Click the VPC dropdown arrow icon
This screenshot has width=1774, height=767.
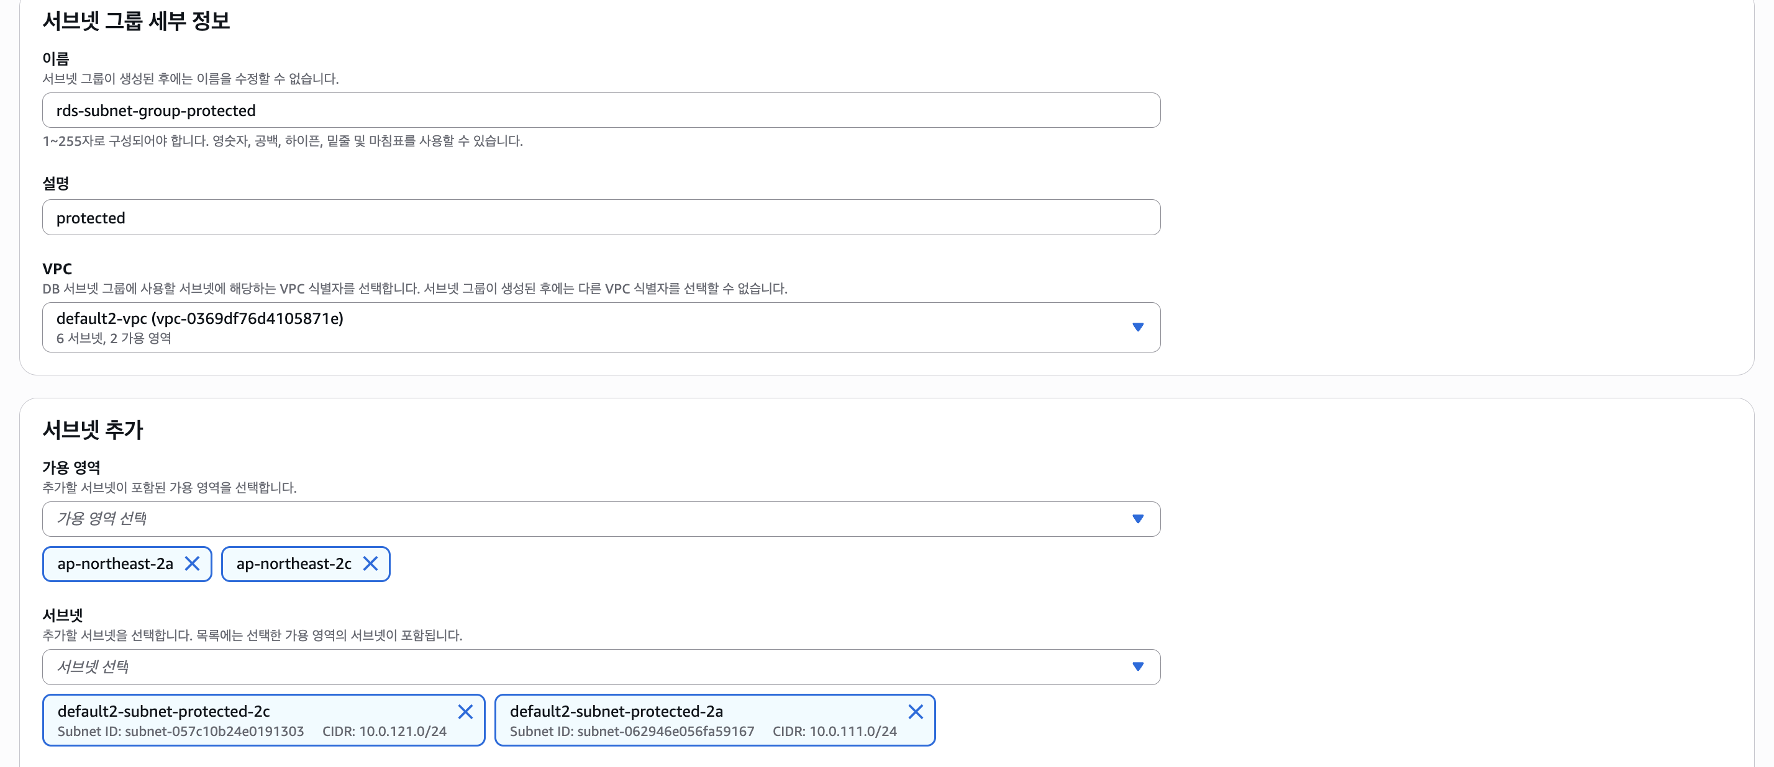pos(1138,327)
